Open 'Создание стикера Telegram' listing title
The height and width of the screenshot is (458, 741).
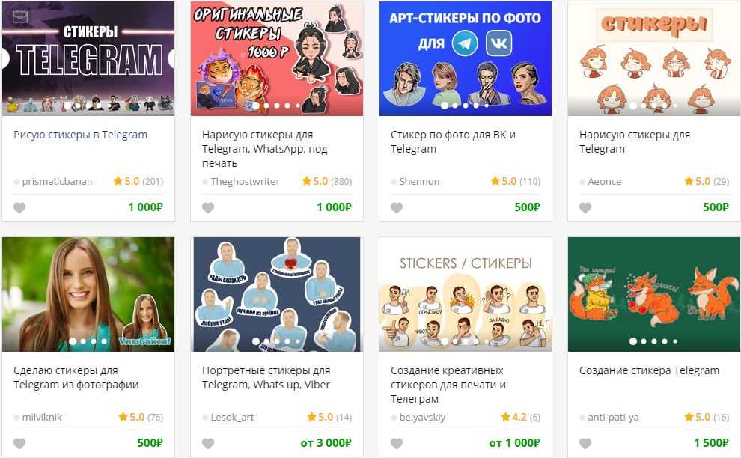[650, 370]
